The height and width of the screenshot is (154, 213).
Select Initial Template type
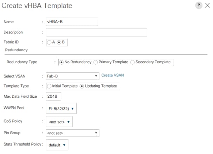click(x=49, y=86)
